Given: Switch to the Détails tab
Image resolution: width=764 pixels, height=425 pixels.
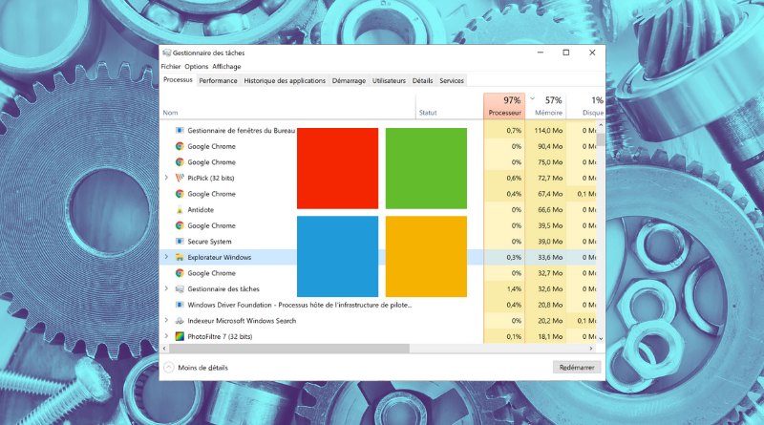Looking at the screenshot, I should 422,81.
